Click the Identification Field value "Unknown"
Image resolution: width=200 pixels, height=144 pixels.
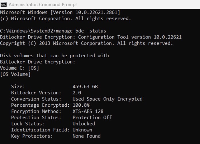pos(82,130)
